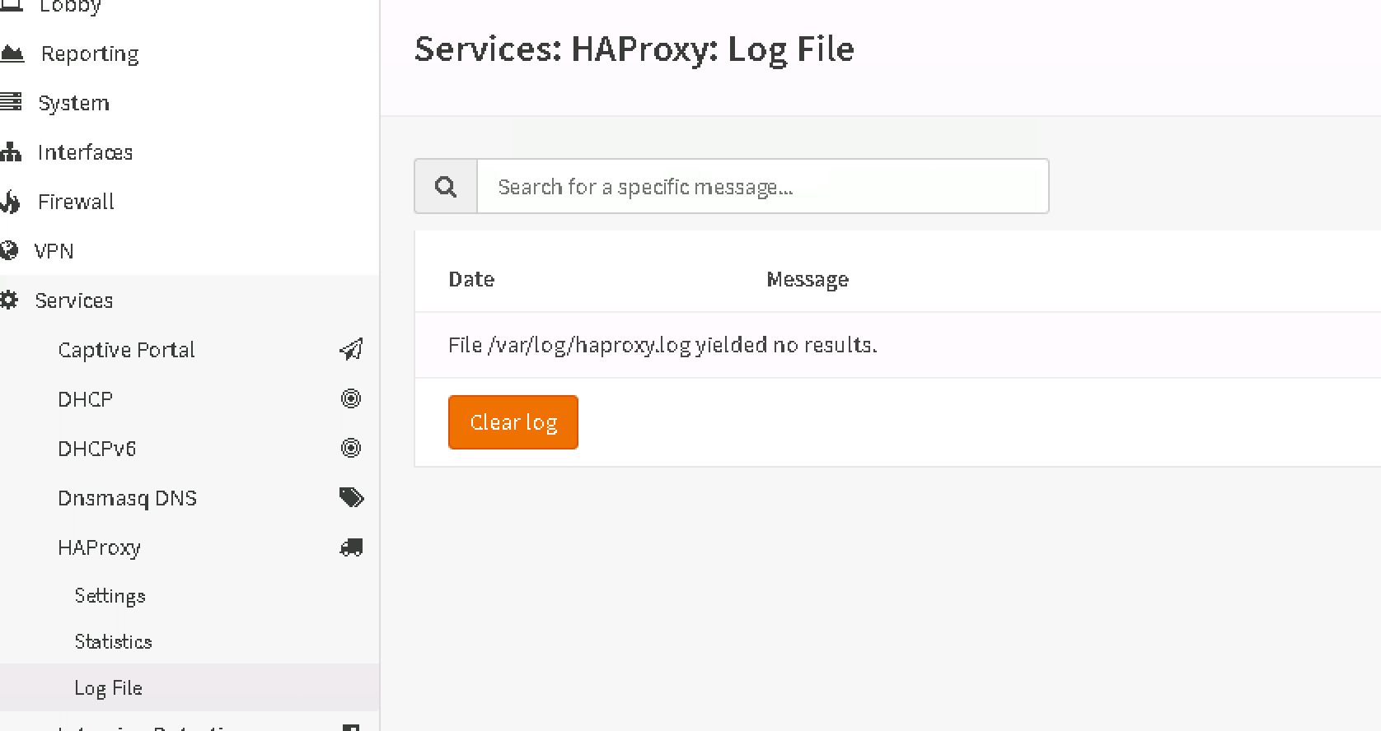
Task: Focus the message search field
Action: (763, 187)
